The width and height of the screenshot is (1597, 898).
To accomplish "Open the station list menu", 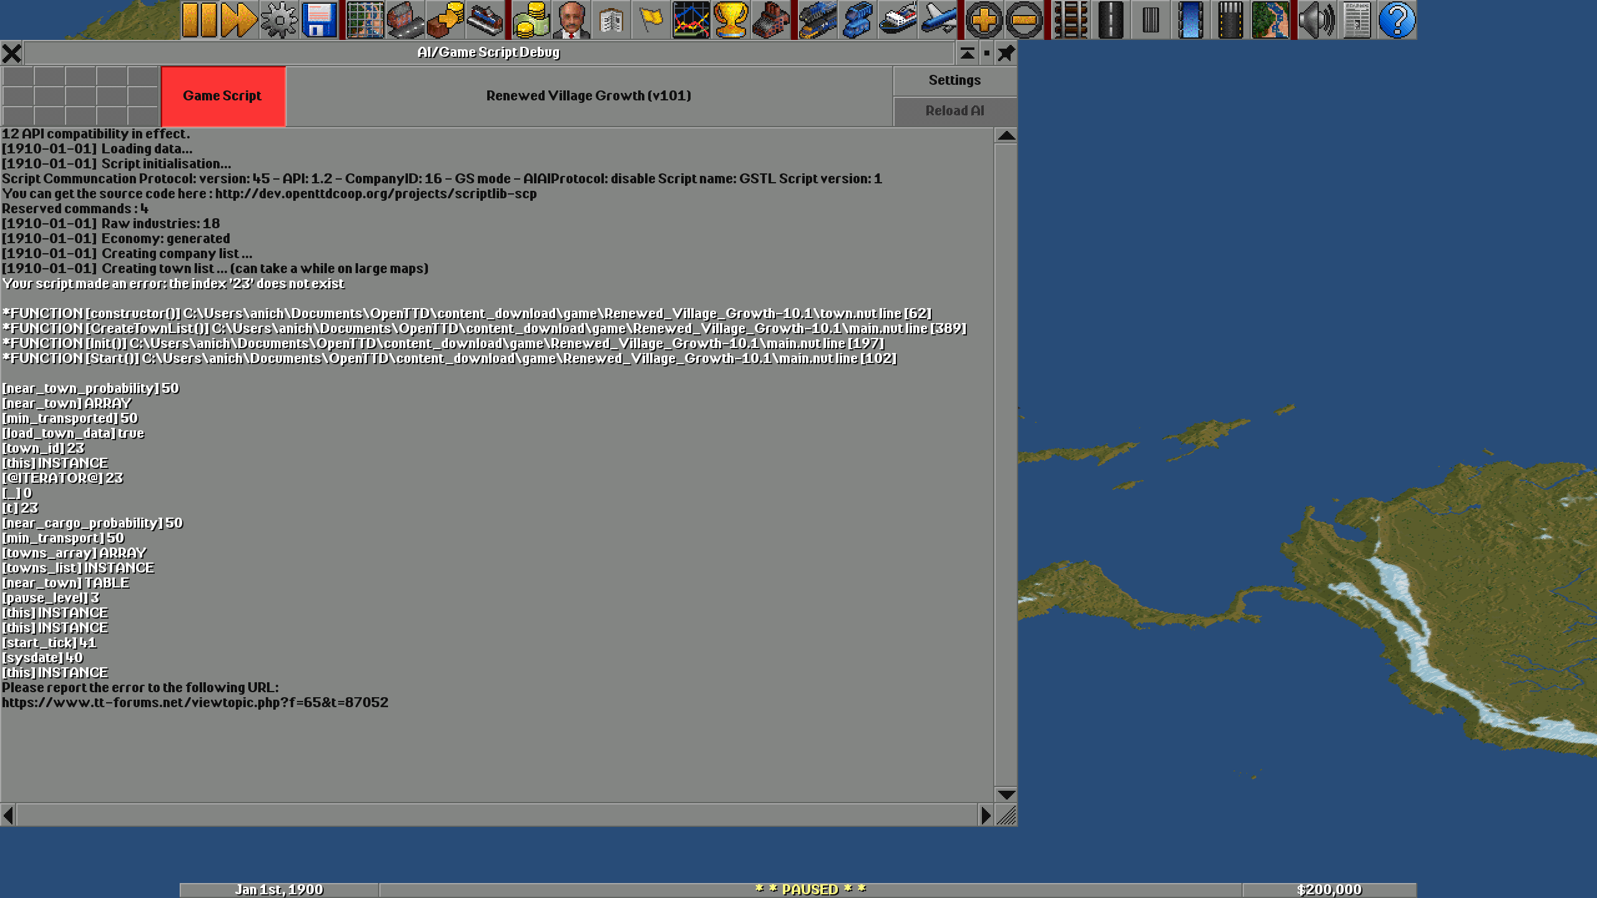I will click(x=485, y=20).
